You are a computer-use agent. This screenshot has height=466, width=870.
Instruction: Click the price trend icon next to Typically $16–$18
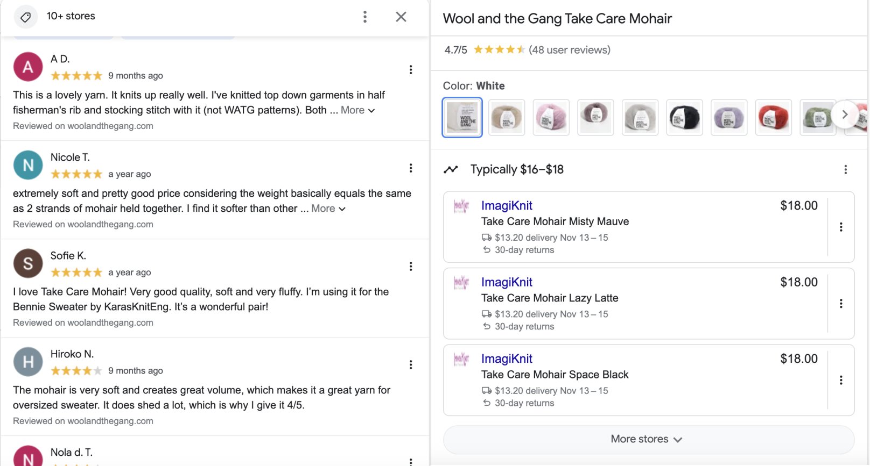451,169
